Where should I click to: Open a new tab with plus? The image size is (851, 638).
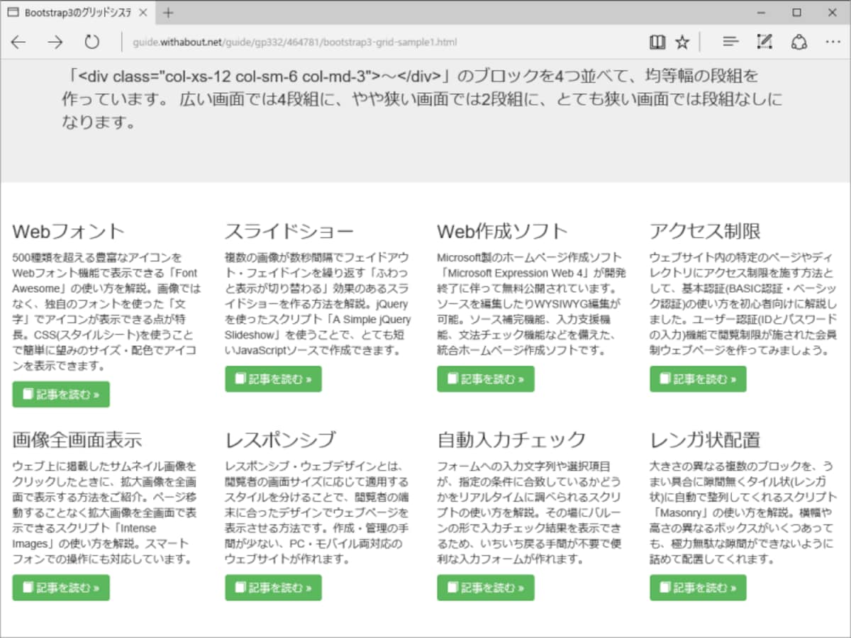[x=168, y=13]
